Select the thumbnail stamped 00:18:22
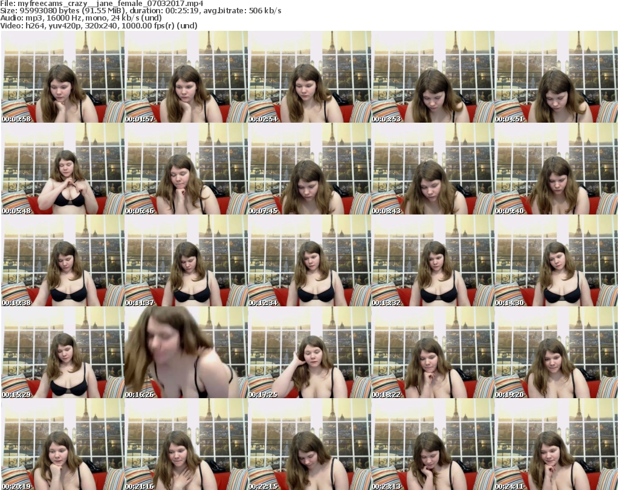The height and width of the screenshot is (490, 619). [x=433, y=352]
